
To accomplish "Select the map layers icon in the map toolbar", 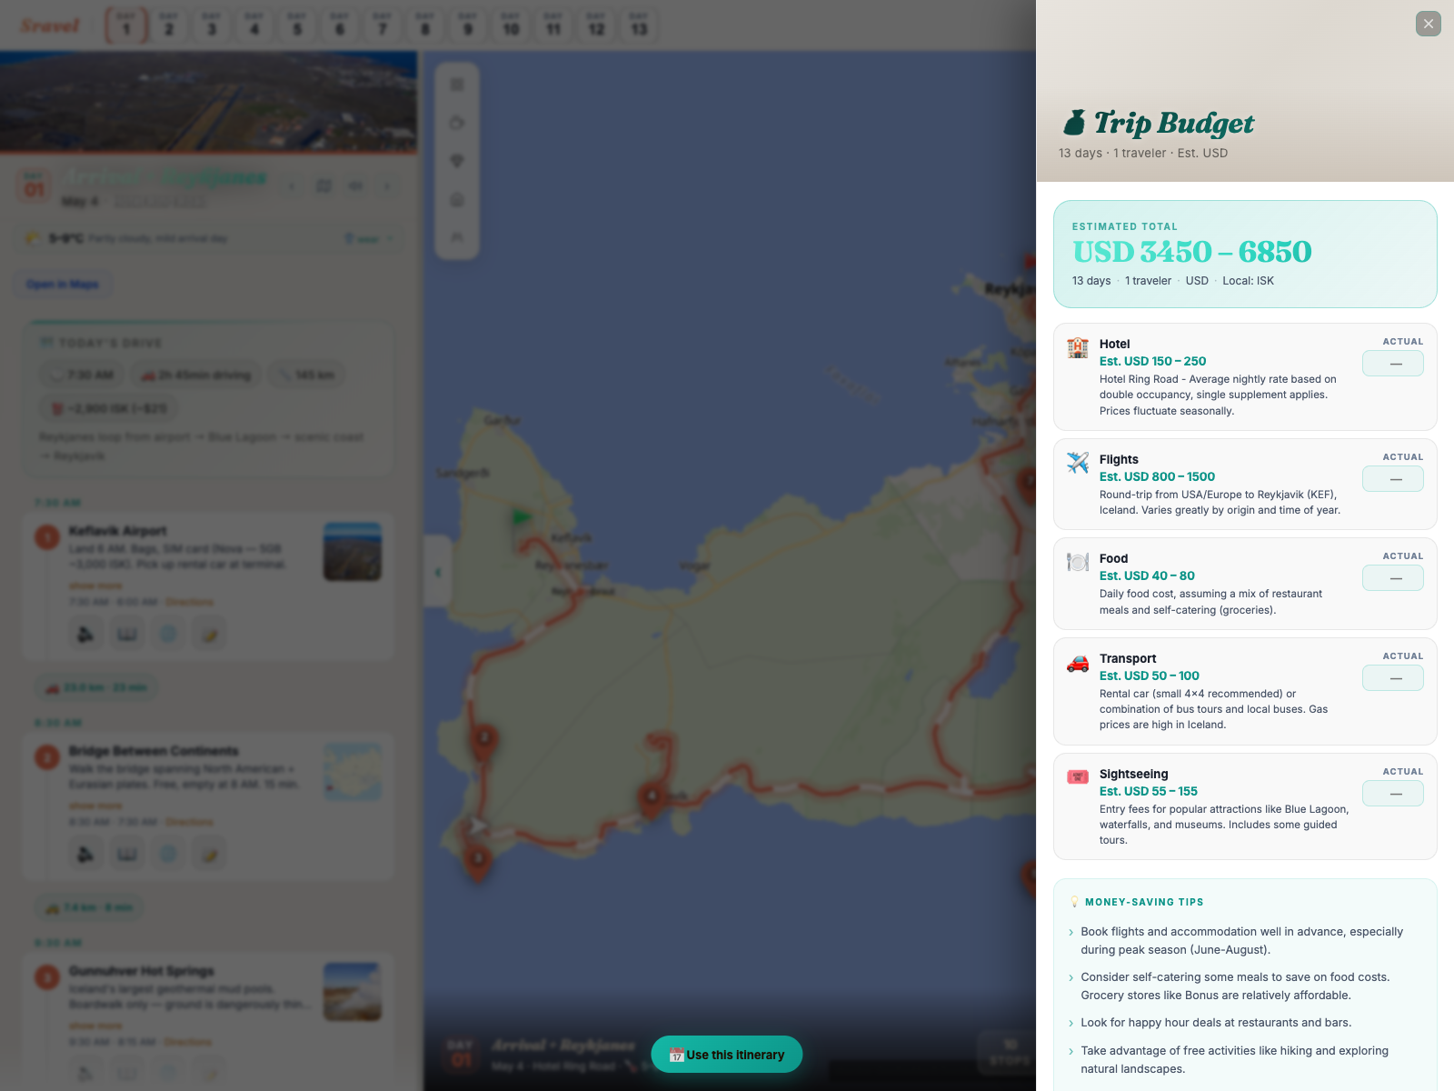I will tap(457, 85).
